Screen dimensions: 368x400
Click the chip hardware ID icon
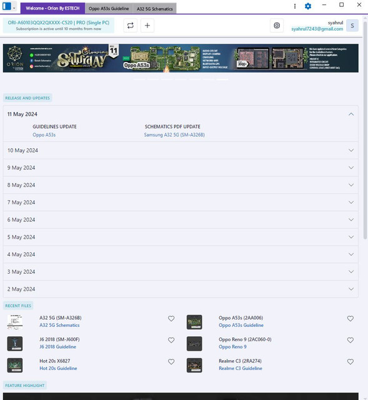[x=277, y=26]
